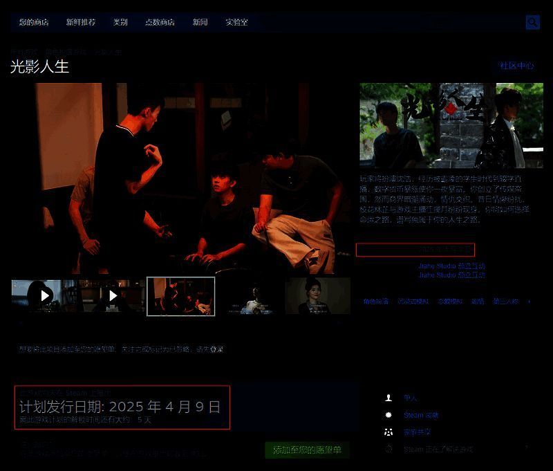Play the second trailer video thumbnail

113,296
